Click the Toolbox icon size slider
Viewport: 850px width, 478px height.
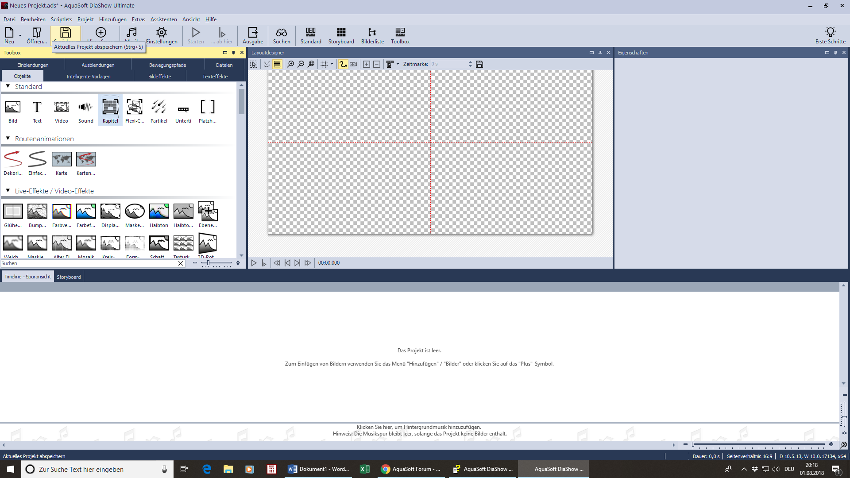click(x=208, y=263)
